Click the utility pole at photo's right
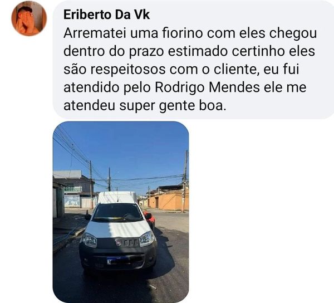This screenshot has height=303, width=334. (185, 181)
